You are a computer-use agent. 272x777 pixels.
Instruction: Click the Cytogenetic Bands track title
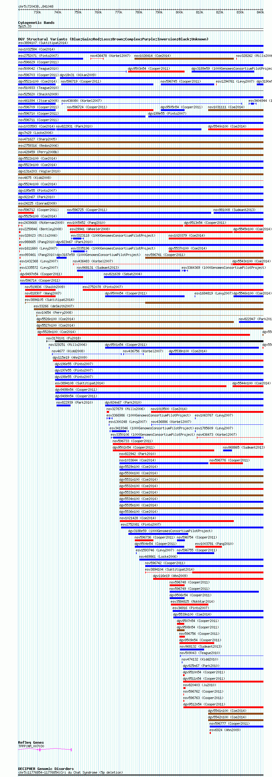tap(36, 23)
